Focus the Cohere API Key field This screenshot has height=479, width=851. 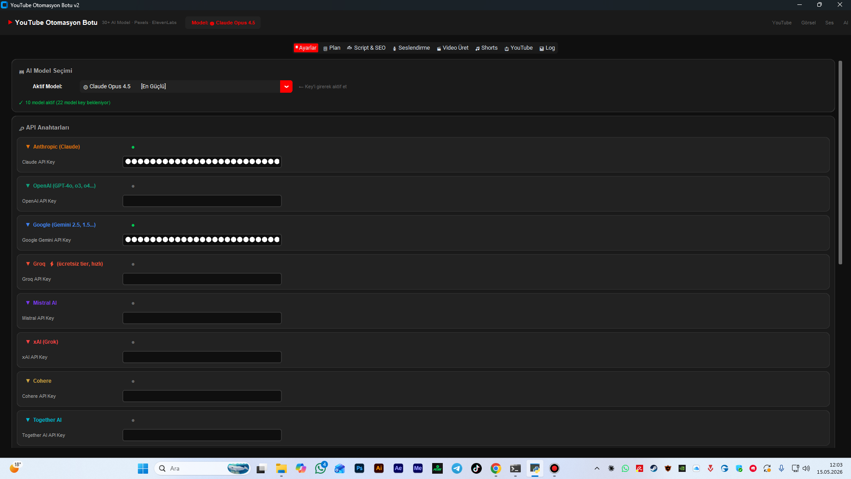[x=202, y=396]
